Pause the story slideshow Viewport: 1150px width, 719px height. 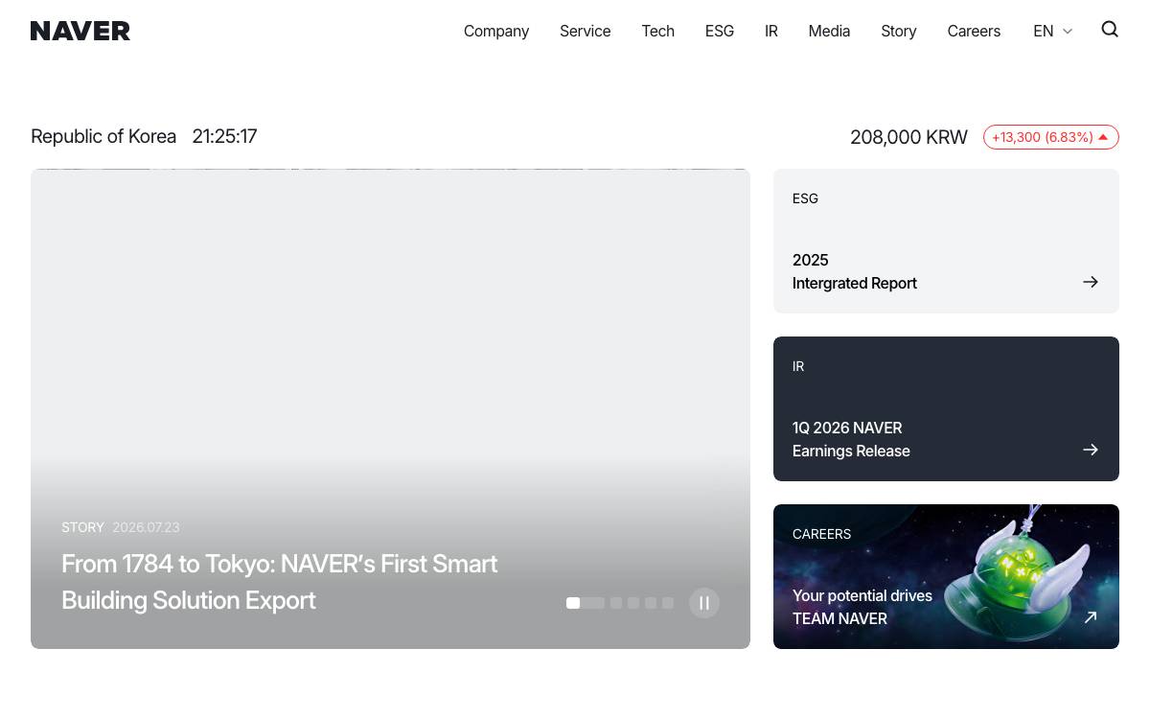pyautogui.click(x=704, y=603)
